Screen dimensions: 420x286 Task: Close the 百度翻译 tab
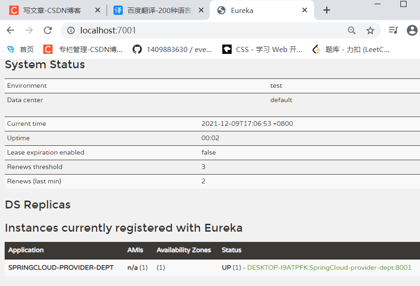[x=201, y=10]
